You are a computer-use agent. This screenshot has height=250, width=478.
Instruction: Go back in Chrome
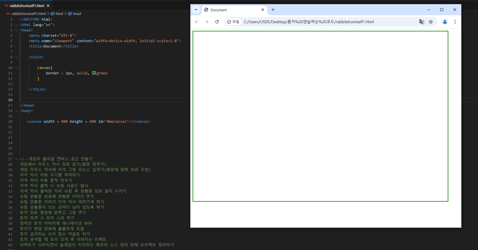click(197, 22)
